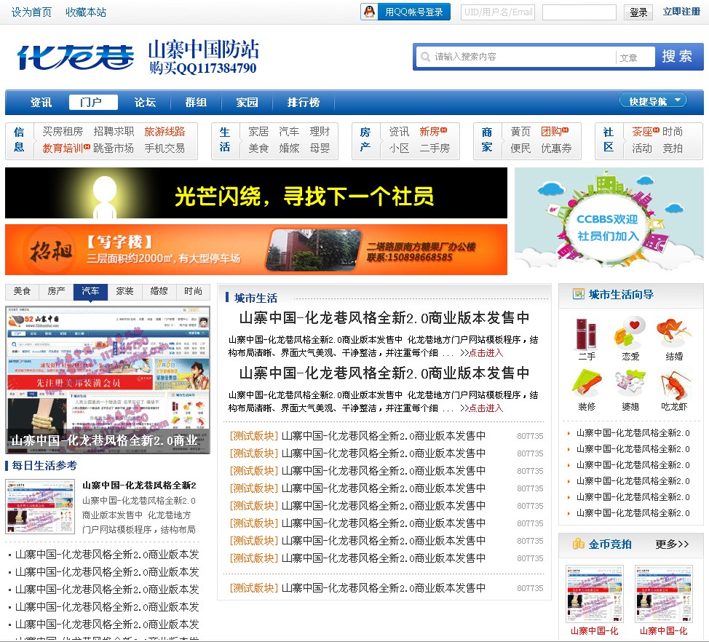
Task: Click the 城市生活向导 header icon
Action: coord(578,294)
